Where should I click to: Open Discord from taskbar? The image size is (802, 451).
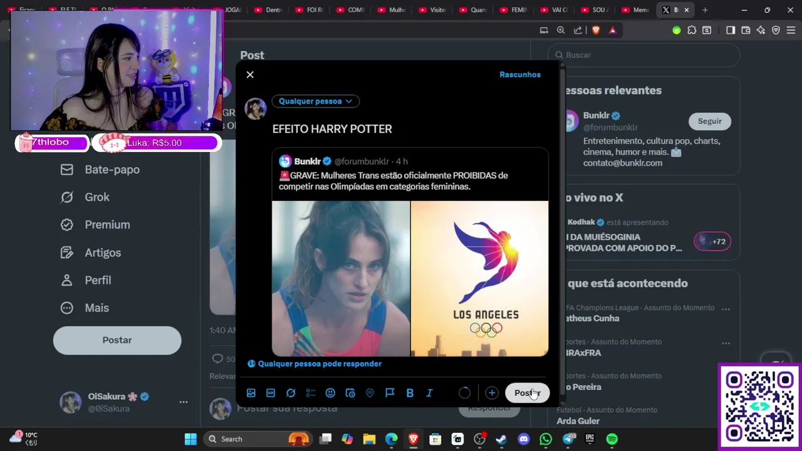tap(524, 439)
